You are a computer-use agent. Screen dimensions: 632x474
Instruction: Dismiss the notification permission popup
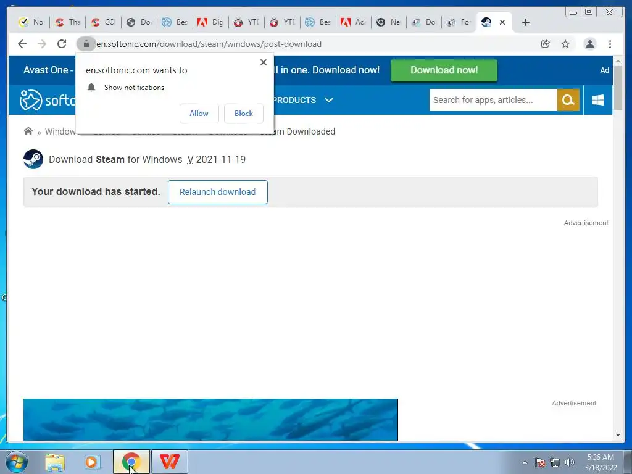click(264, 62)
